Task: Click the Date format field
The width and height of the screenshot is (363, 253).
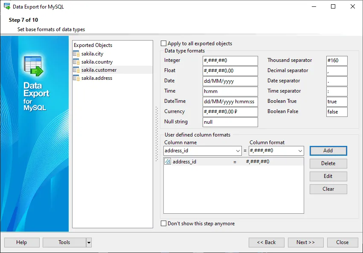Action: [230, 81]
